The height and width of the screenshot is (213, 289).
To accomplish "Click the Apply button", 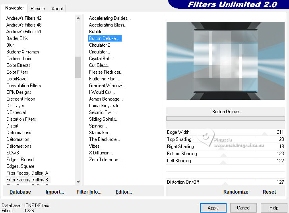I will tap(213, 208).
